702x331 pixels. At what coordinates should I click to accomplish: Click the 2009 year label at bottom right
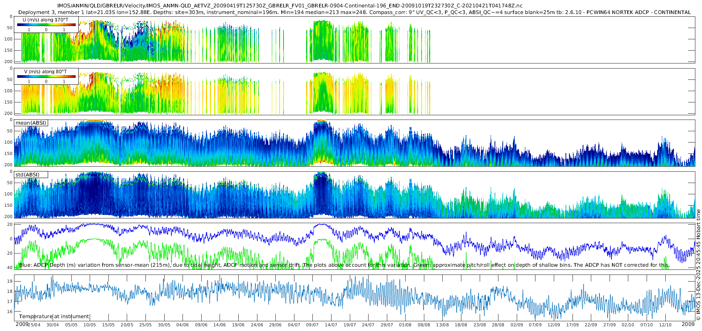click(x=688, y=324)
